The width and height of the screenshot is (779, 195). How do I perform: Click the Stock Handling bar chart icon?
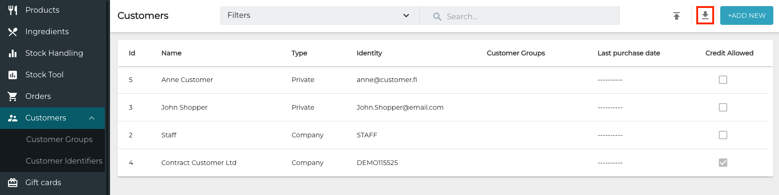(x=13, y=53)
